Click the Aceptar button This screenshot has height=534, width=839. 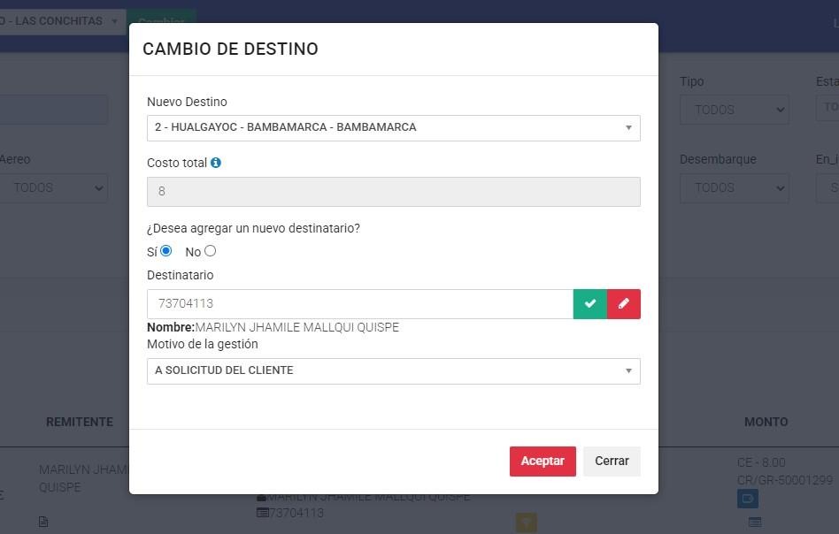click(x=543, y=461)
